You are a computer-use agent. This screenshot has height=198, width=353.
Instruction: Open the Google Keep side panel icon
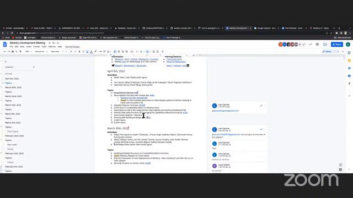[349, 61]
